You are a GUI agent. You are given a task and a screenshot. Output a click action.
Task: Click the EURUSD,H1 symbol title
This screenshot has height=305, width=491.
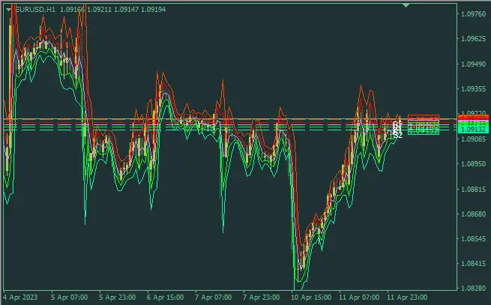(35, 10)
